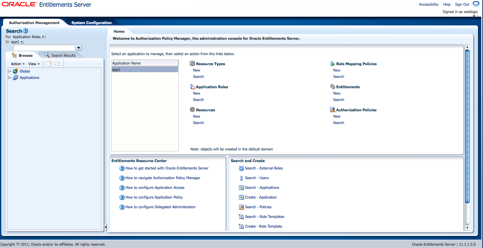
Task: Click the Resources gear icon
Action: pos(193,110)
